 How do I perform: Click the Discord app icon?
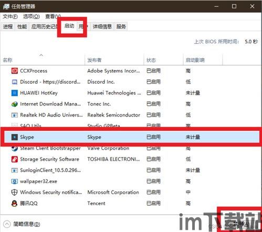pyautogui.click(x=14, y=82)
